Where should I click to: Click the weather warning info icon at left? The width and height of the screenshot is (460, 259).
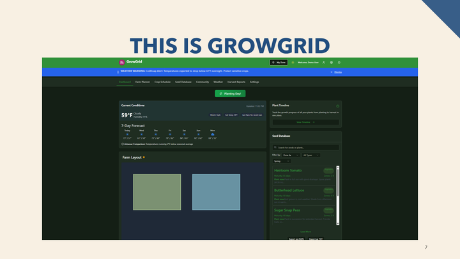(118, 72)
